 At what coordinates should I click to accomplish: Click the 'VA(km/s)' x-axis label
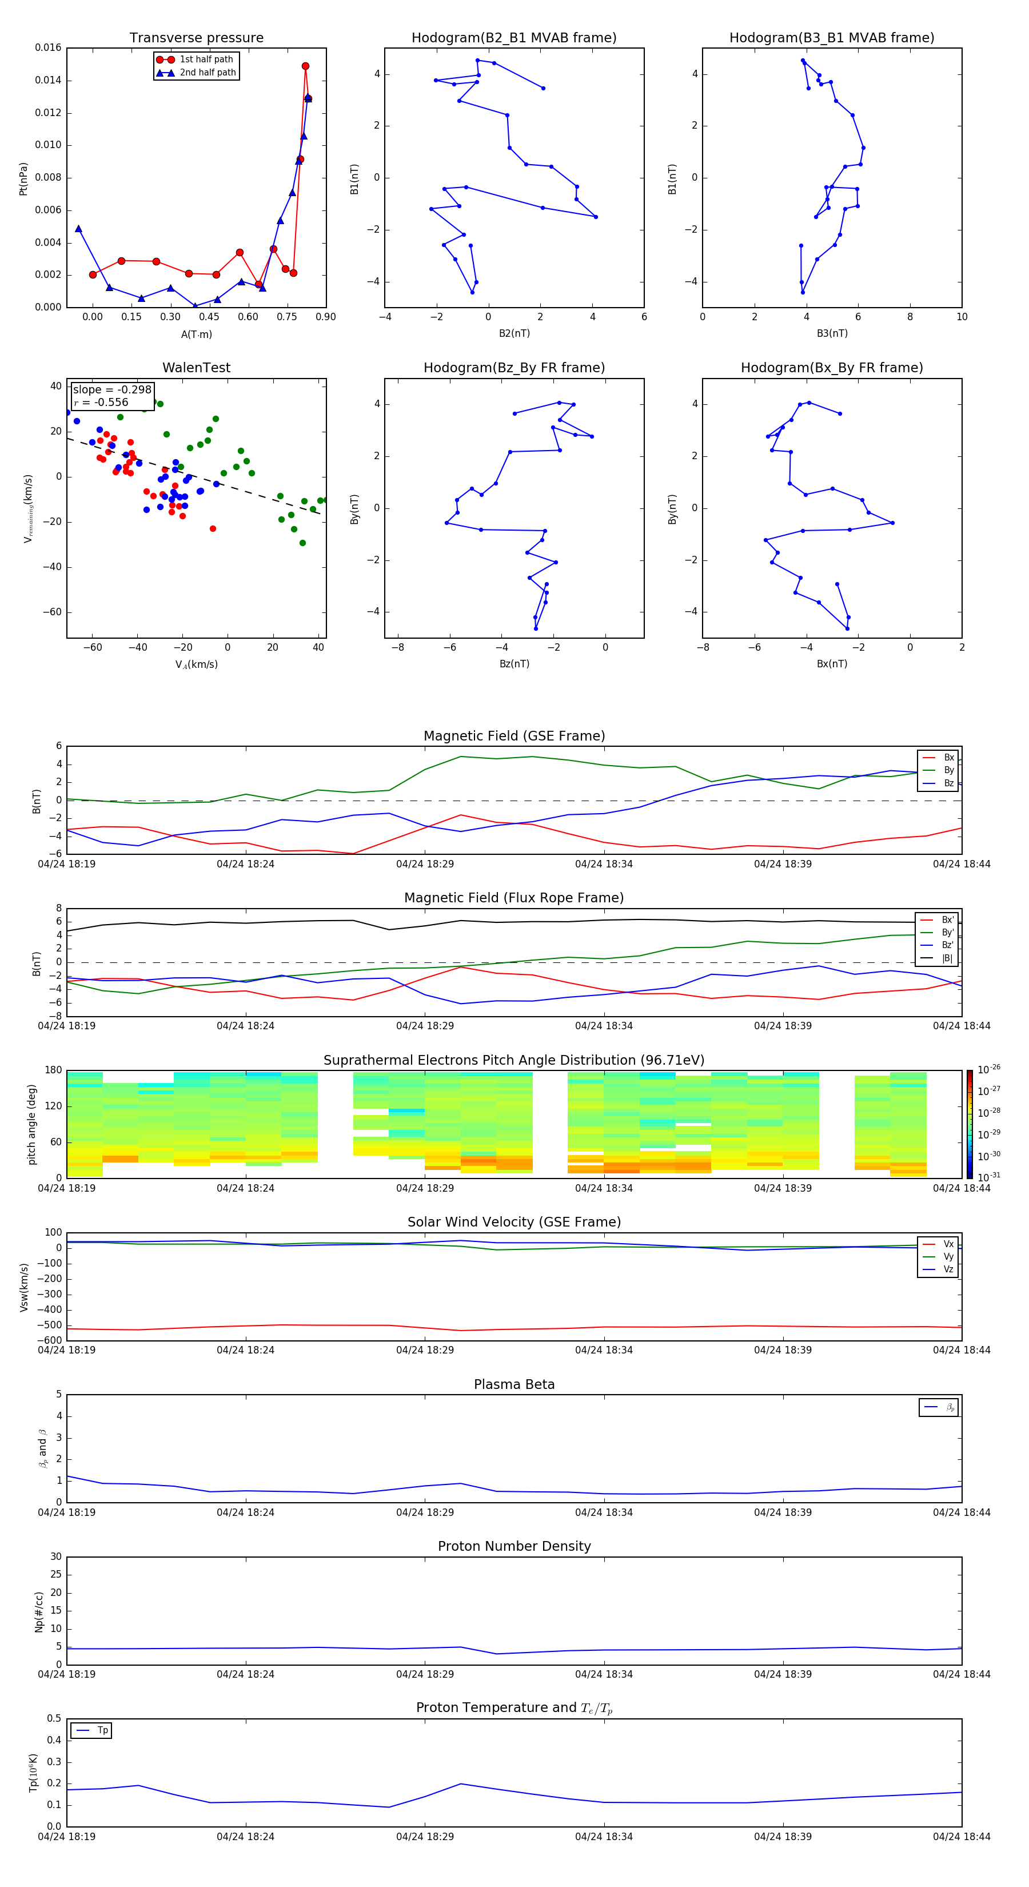[196, 664]
